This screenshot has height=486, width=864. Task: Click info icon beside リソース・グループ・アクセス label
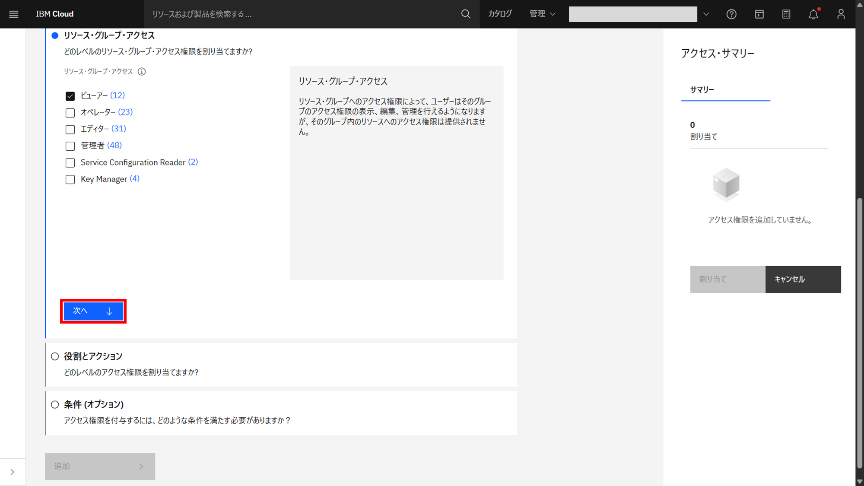coord(142,72)
